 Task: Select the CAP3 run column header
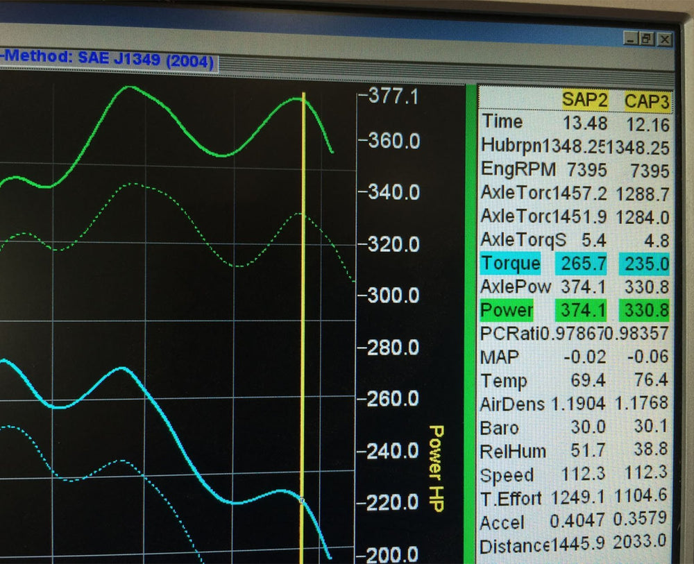647,103
